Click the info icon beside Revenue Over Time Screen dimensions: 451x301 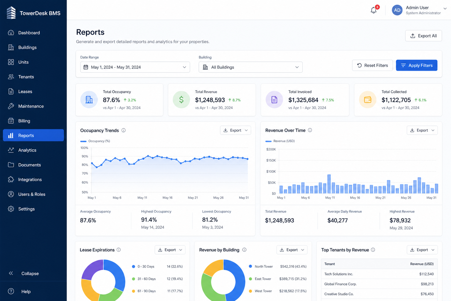pos(310,130)
